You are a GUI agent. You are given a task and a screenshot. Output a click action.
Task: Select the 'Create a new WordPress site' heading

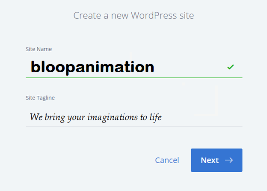[x=133, y=16]
